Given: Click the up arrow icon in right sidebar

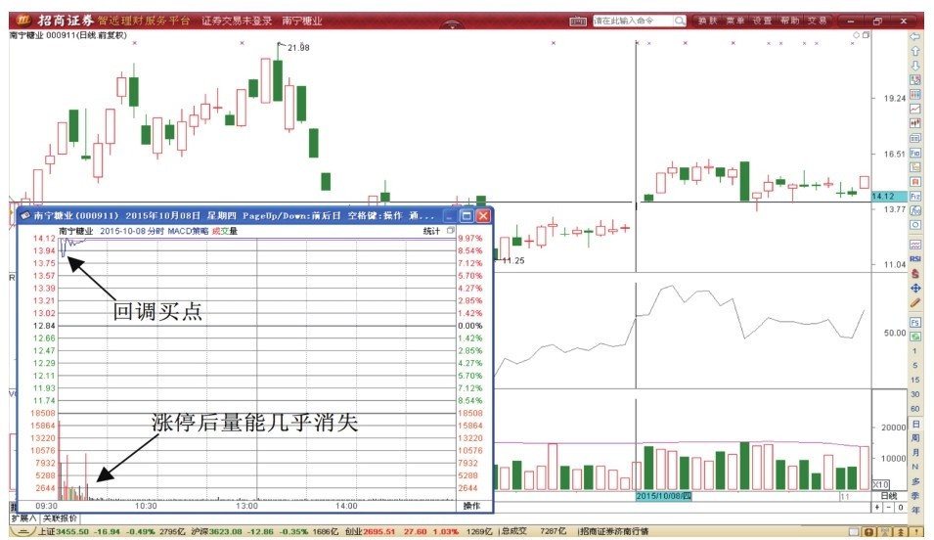Looking at the screenshot, I should 915,51.
